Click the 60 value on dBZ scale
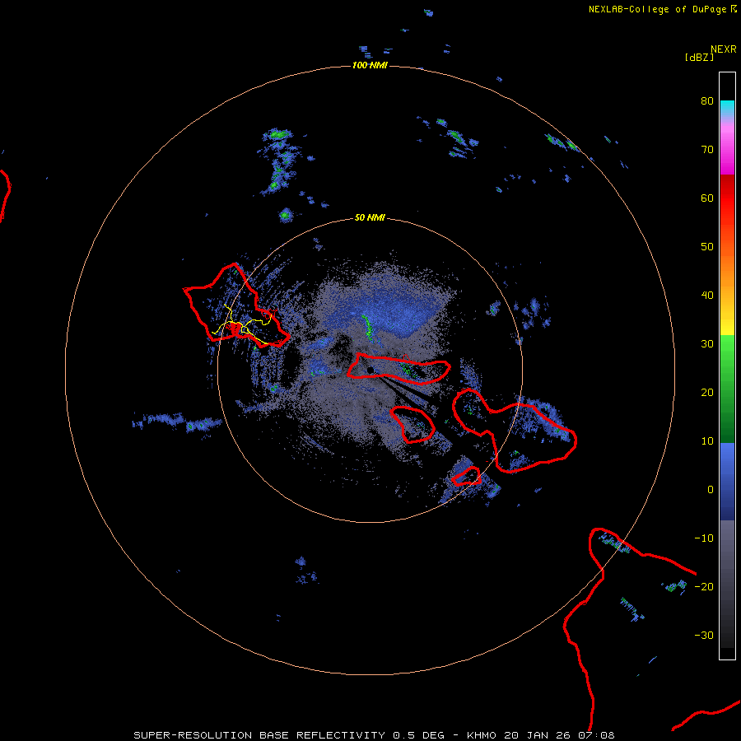Image resolution: width=741 pixels, height=741 pixels. coord(707,198)
